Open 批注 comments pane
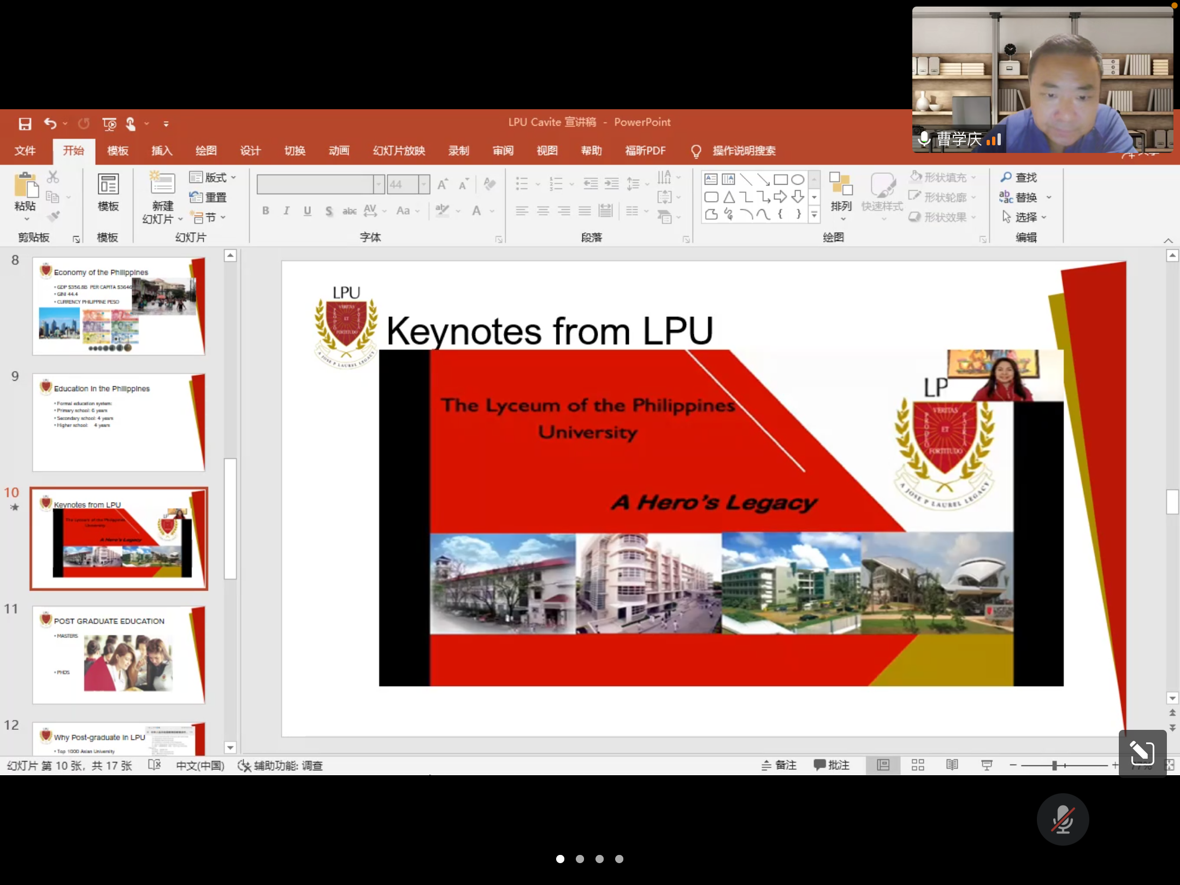The height and width of the screenshot is (885, 1180). pyautogui.click(x=831, y=765)
